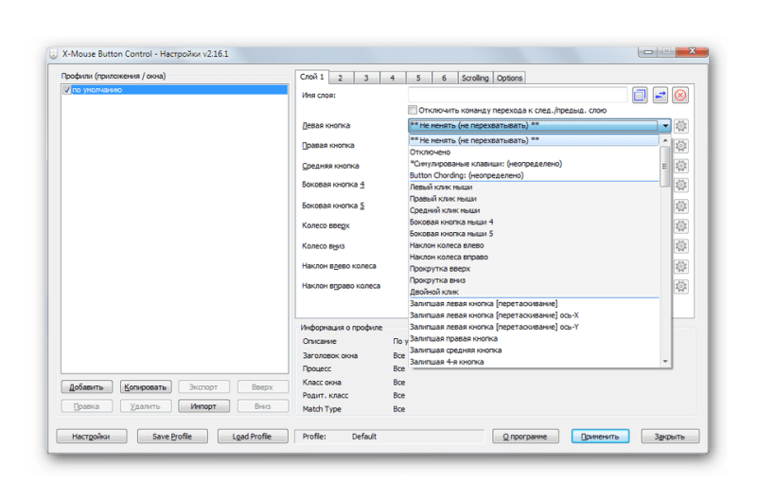Open gear settings for Колесо вниз
This screenshot has width=757, height=502.
(x=680, y=246)
